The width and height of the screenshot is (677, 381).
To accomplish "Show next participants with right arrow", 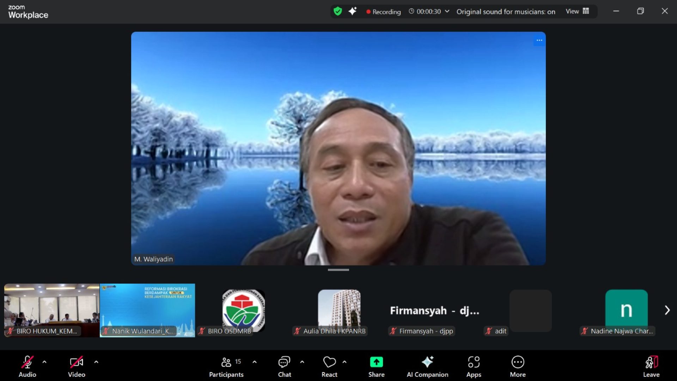I will click(667, 310).
